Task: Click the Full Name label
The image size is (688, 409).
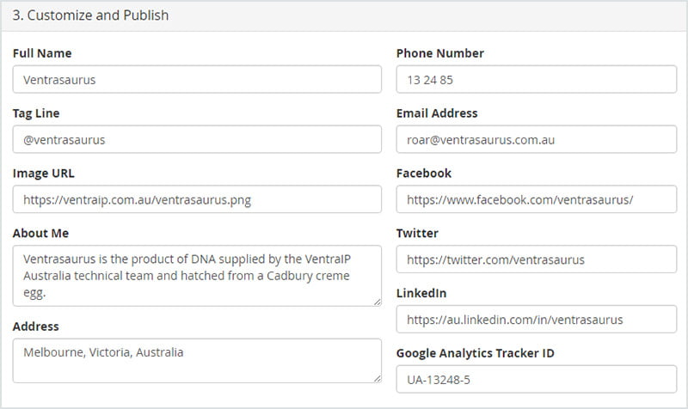Action: (x=42, y=53)
